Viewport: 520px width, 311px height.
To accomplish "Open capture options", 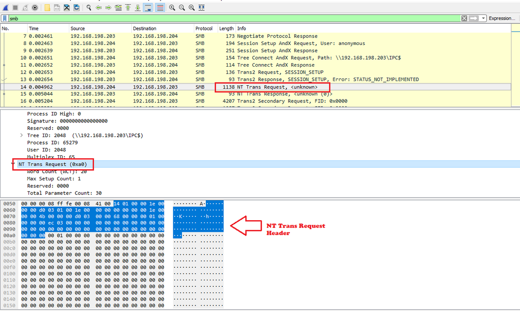I will (36, 7).
